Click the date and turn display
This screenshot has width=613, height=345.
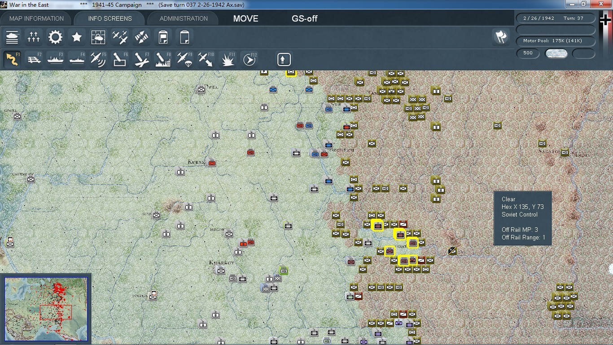coord(556,18)
